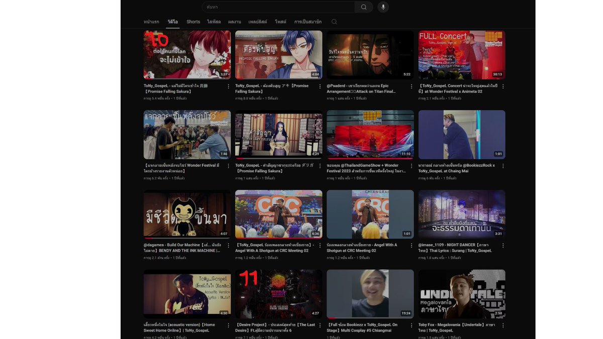Open the การเป็นสมาชิก tab
The width and height of the screenshot is (603, 339).
pos(308,22)
